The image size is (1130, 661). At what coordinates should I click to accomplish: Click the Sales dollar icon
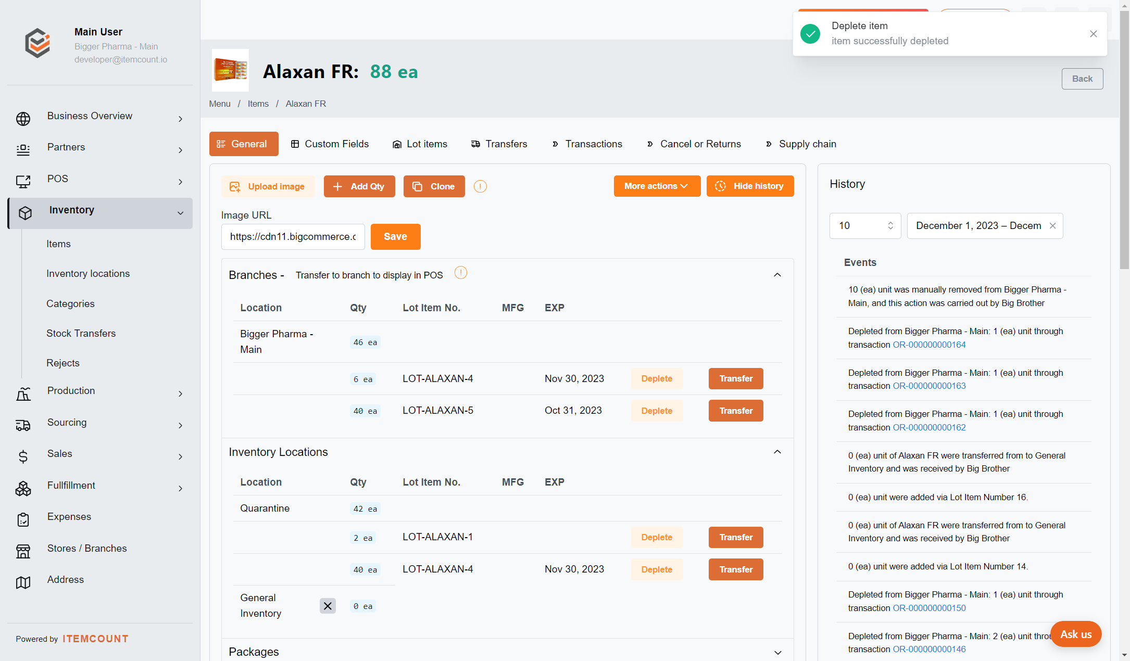23,457
